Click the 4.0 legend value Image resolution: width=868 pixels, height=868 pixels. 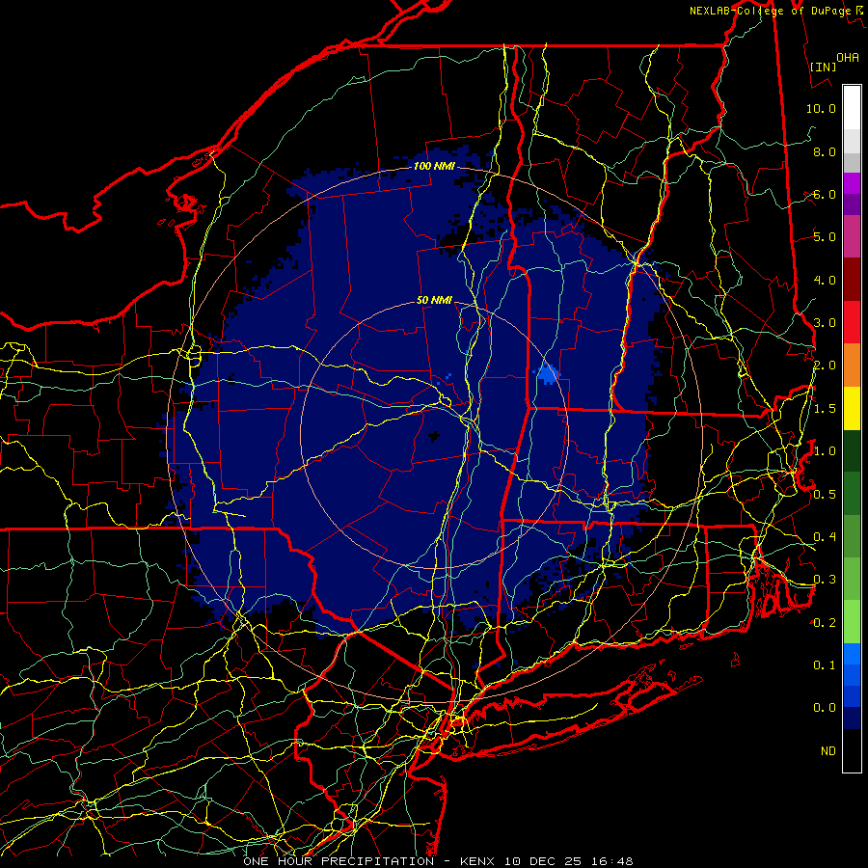[825, 280]
